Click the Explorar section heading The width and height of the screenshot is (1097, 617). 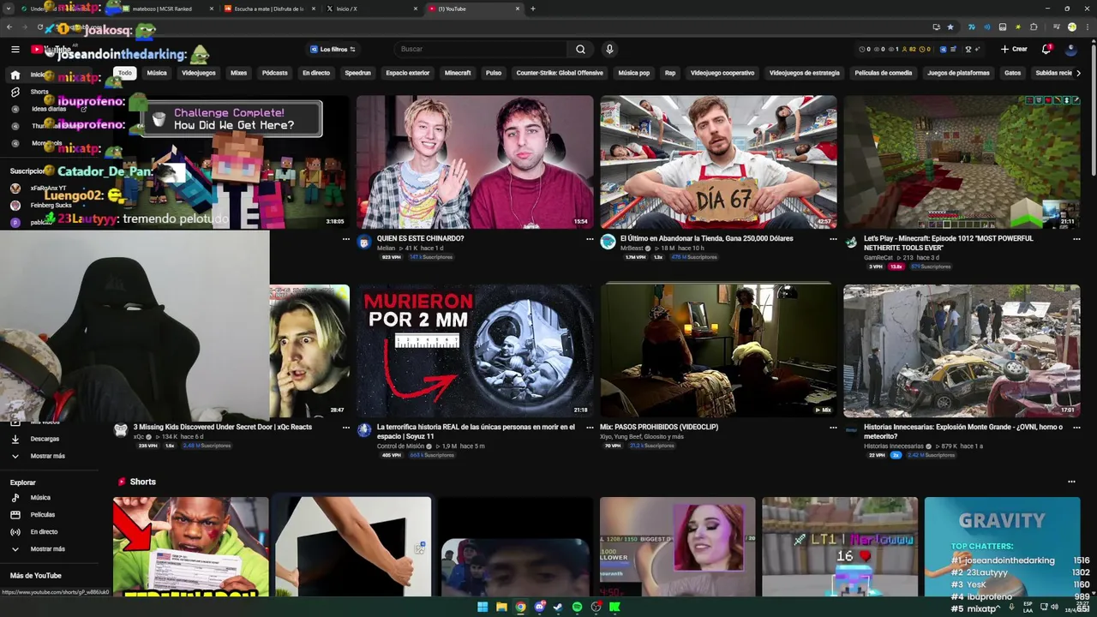(x=23, y=482)
